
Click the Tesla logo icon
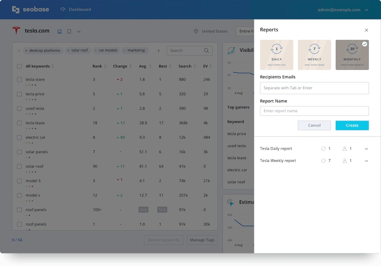coord(16,31)
